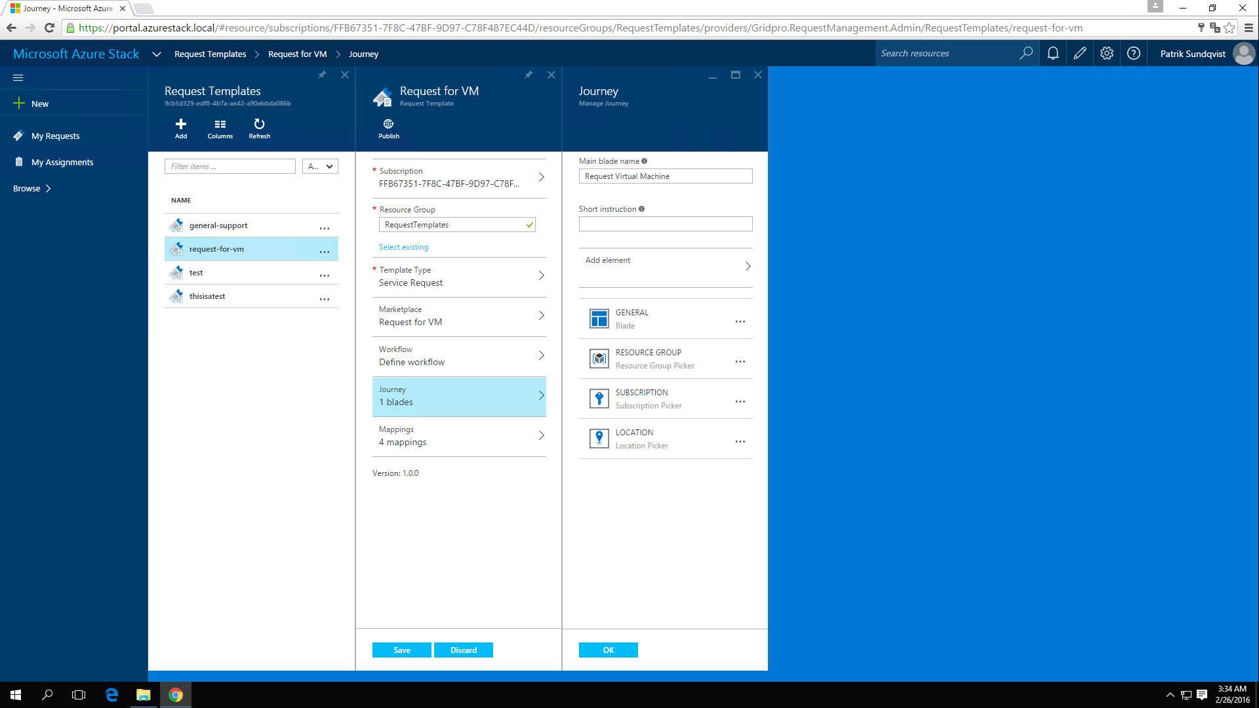Open ellipsis menu for RESOURCE GROUP element
This screenshot has width=1259, height=708.
(x=740, y=362)
